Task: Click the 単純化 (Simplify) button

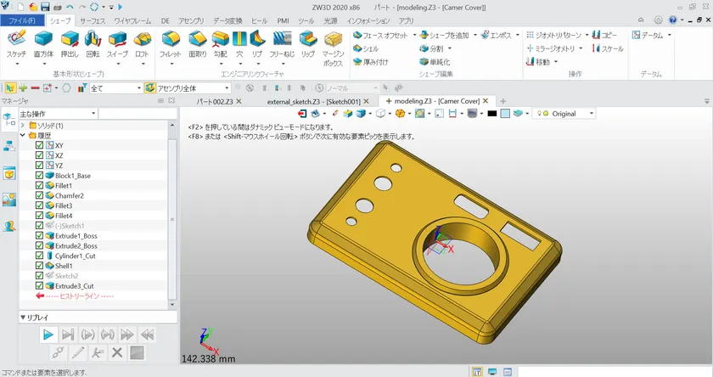Action: [x=435, y=62]
